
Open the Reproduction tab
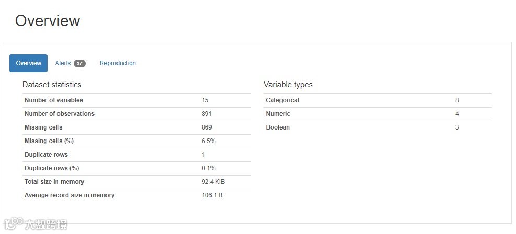point(118,63)
